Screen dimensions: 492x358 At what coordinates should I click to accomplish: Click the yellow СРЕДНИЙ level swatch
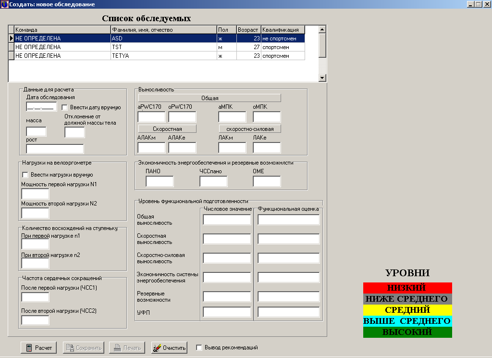coord(407,310)
